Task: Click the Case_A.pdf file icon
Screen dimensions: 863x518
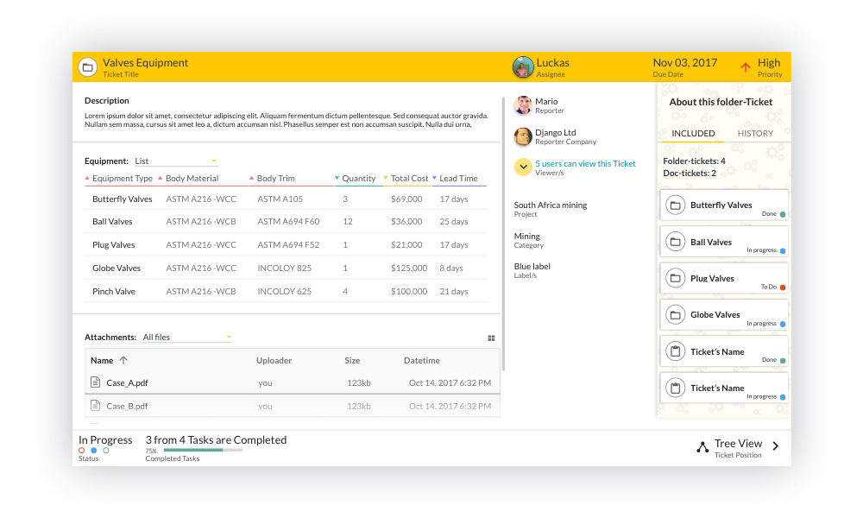Action: click(96, 382)
